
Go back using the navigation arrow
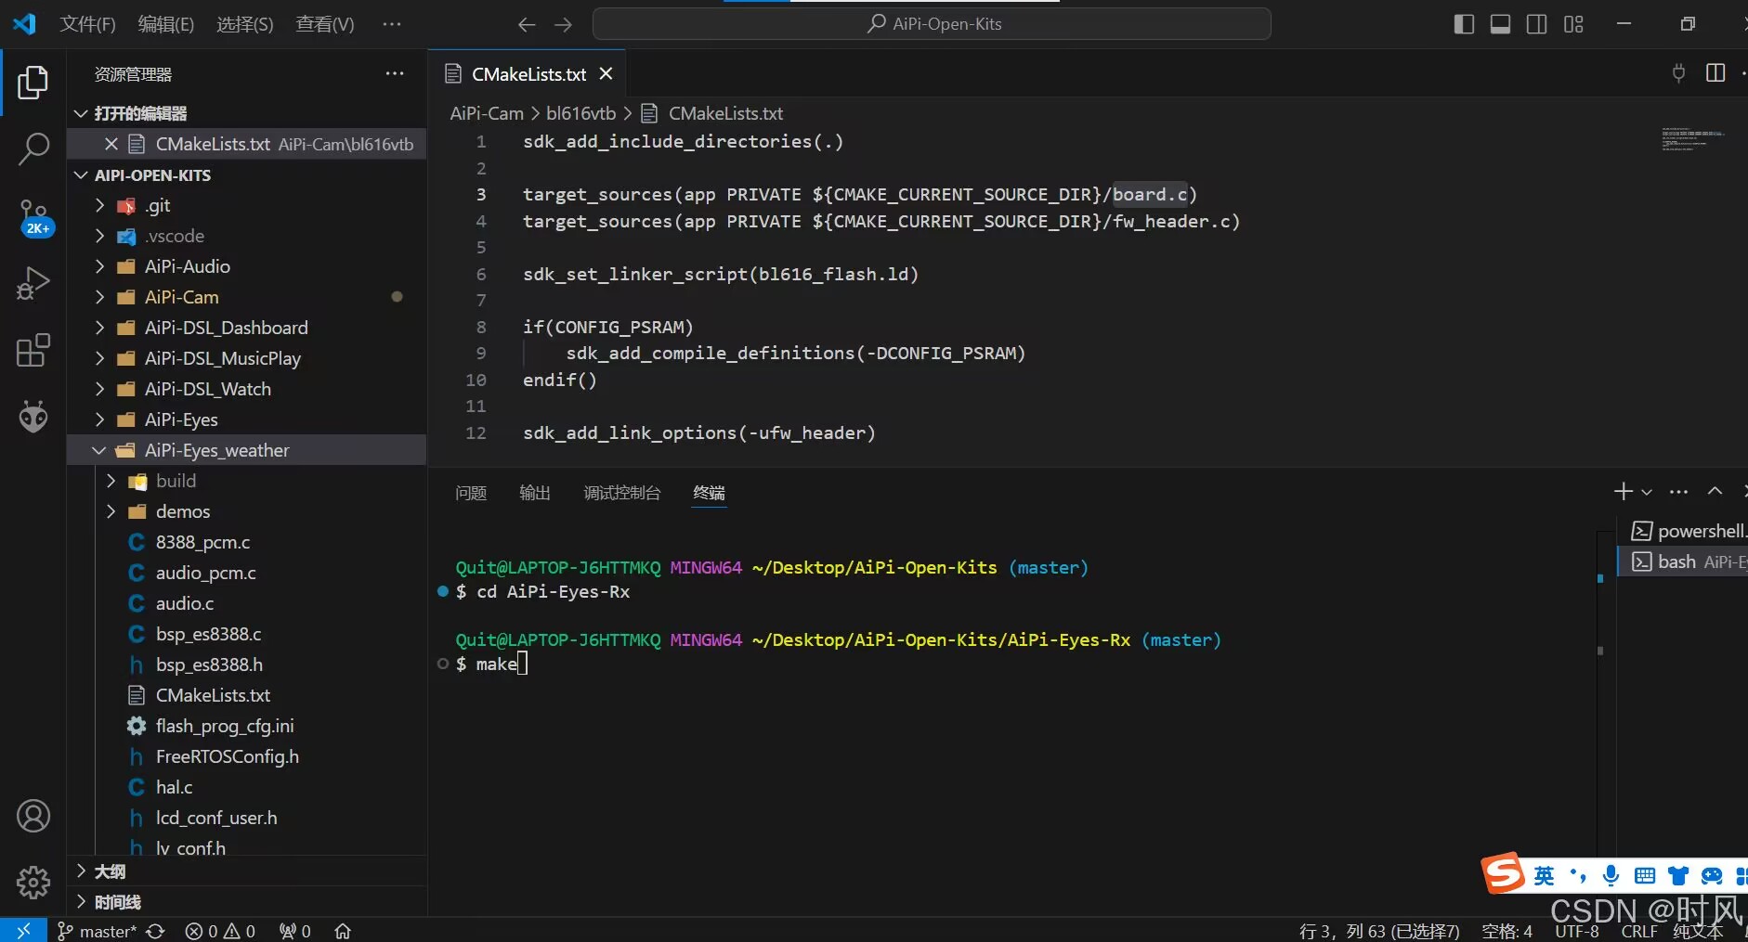click(x=527, y=24)
